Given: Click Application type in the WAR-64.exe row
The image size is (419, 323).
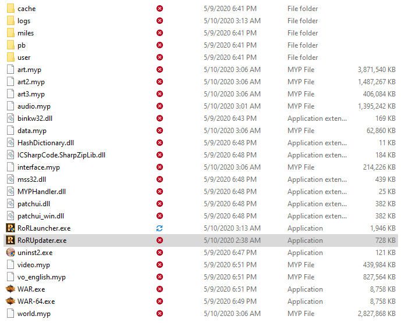Looking at the screenshot, I should tap(305, 302).
